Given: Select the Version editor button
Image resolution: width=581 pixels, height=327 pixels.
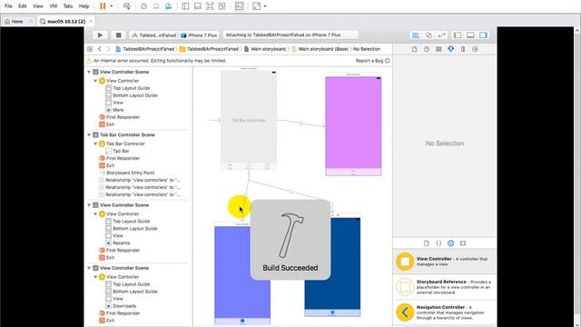Looking at the screenshot, I should tap(441, 35).
